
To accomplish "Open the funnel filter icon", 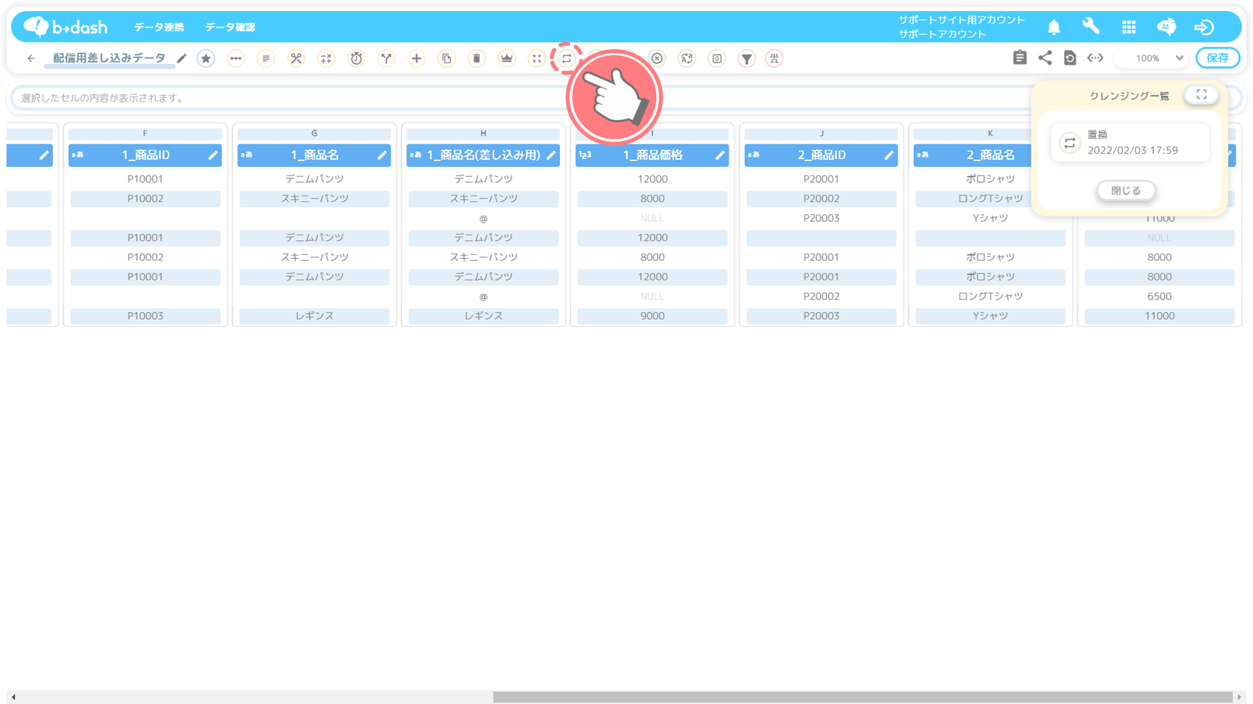I will pos(747,58).
